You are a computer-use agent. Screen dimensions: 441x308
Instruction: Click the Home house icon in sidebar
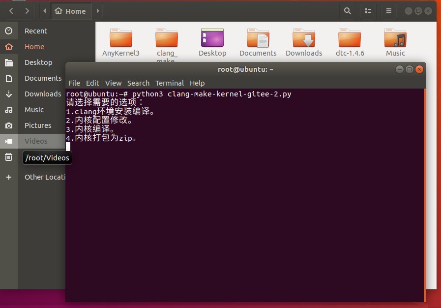point(9,46)
